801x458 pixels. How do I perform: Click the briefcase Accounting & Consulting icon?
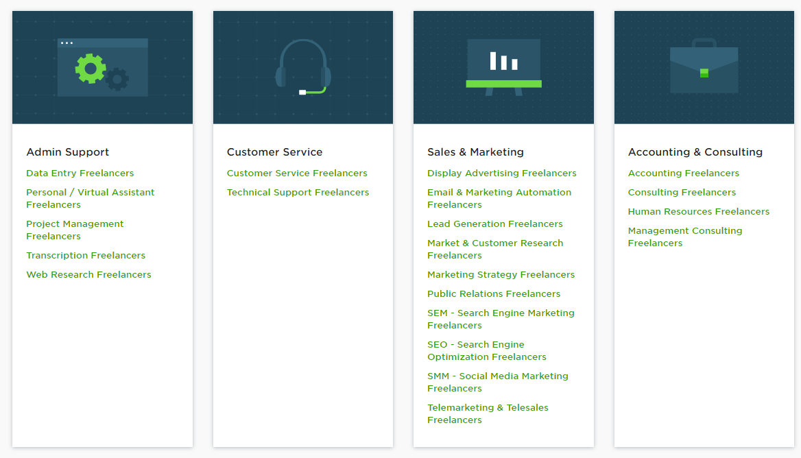pos(704,67)
